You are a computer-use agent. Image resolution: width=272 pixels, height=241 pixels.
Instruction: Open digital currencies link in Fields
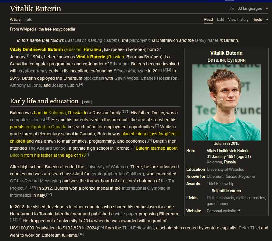[251, 198]
